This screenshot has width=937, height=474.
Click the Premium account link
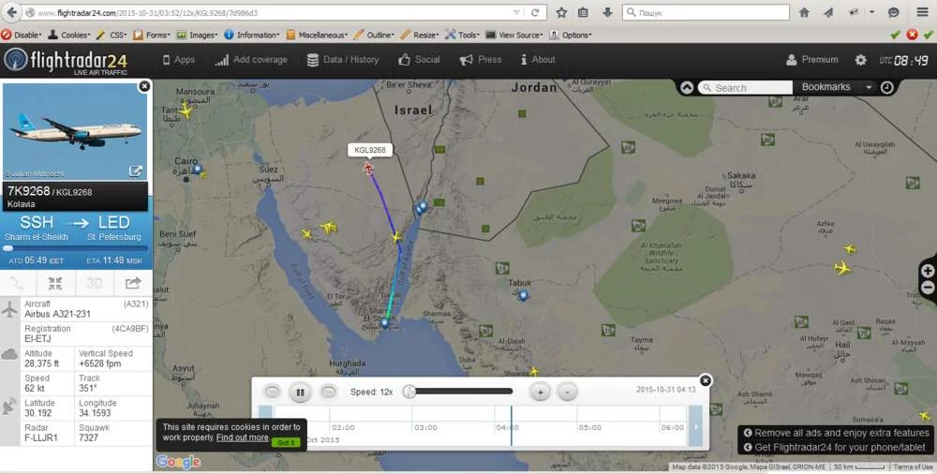pos(812,60)
